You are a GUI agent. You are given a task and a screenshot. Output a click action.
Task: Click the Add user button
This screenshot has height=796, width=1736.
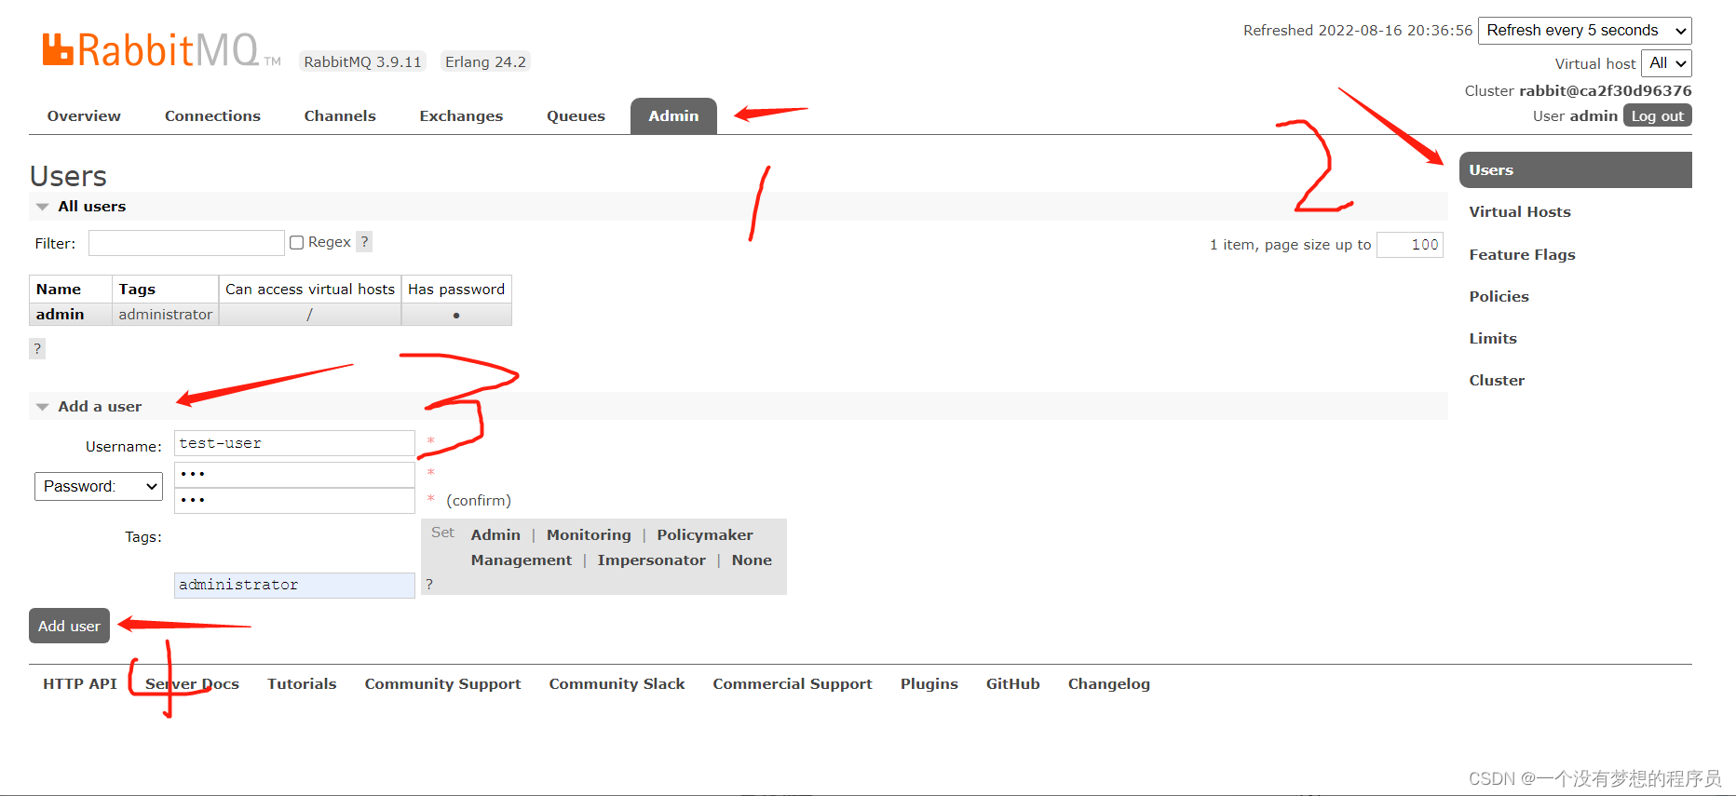pyautogui.click(x=69, y=626)
